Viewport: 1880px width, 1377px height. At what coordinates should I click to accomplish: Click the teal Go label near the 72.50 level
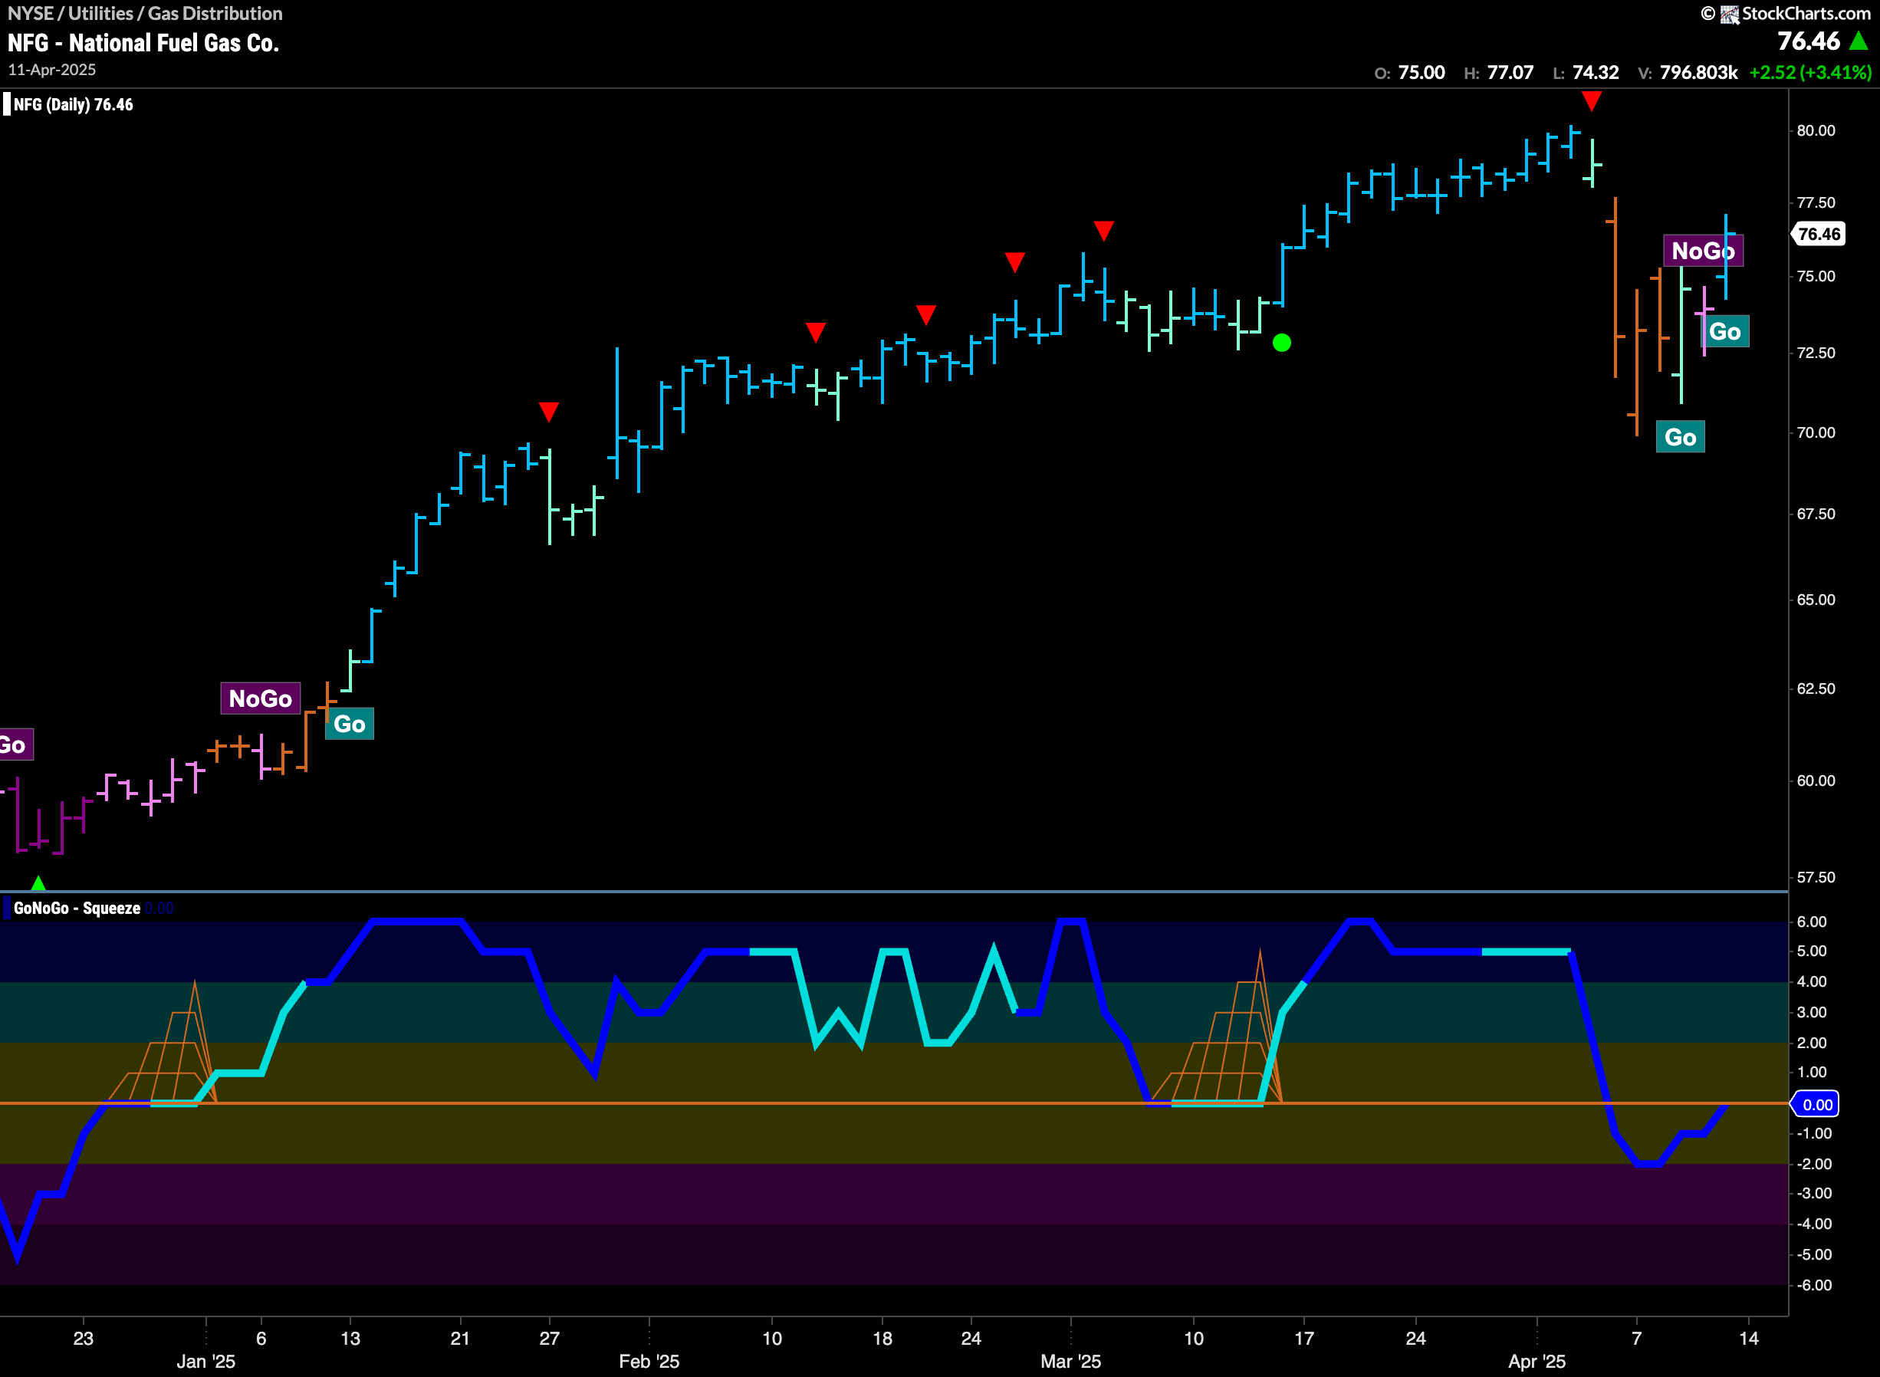pos(1724,332)
